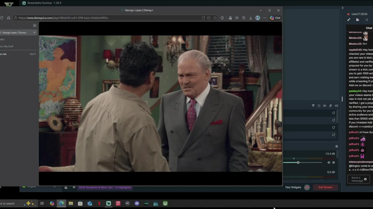The image size is (373, 209).
Task: Open the browser Extensions puzzle icon
Action: 222,18
